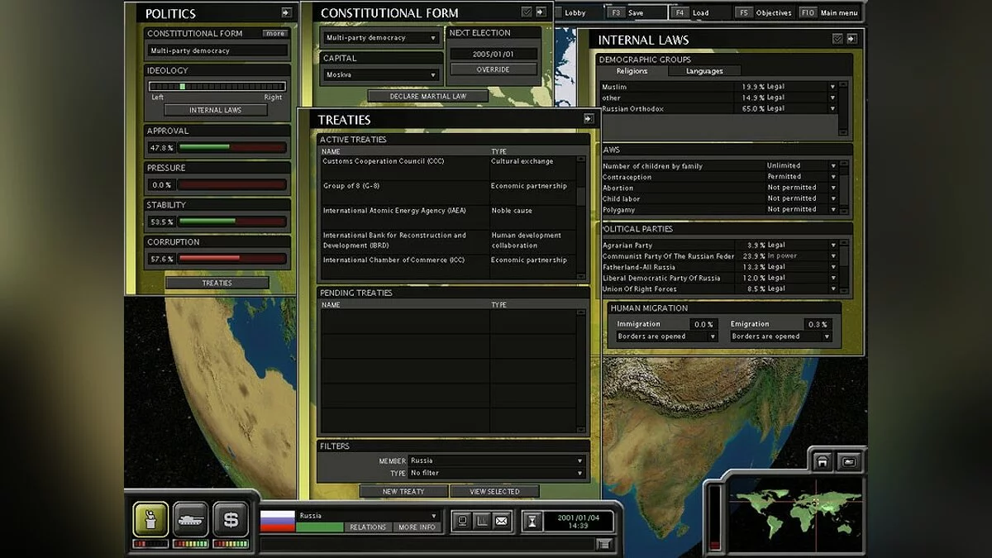Click the hourglass game speed icon
The height and width of the screenshot is (558, 992).
[x=533, y=522]
